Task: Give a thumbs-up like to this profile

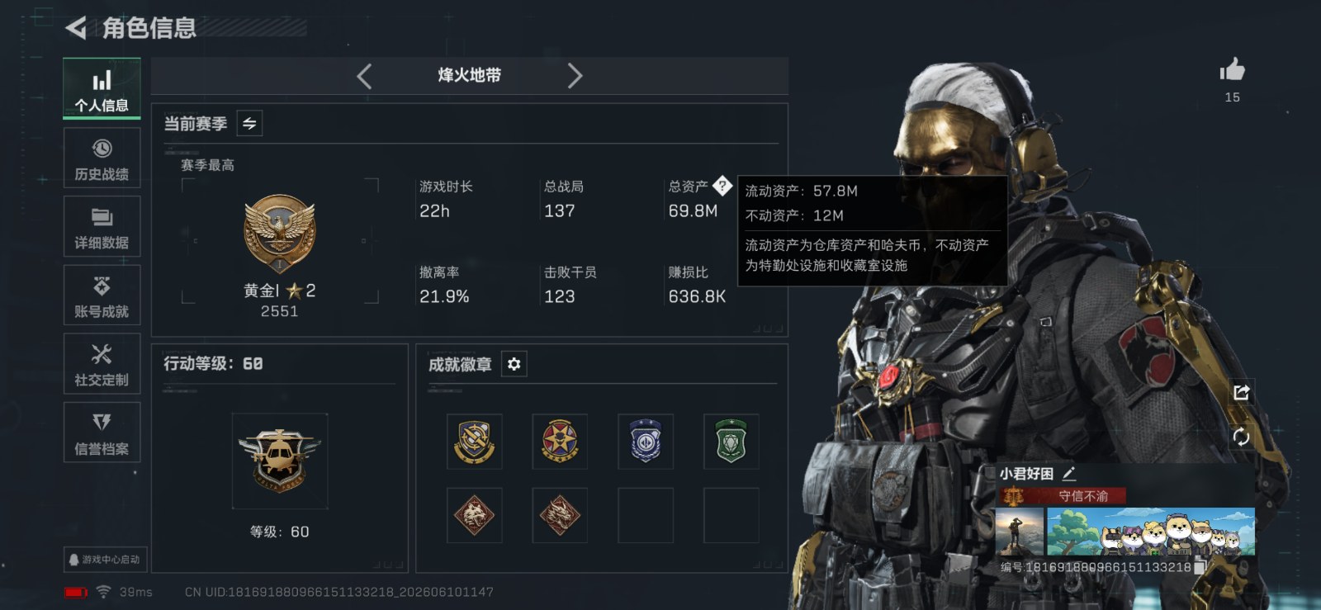Action: [x=1232, y=69]
